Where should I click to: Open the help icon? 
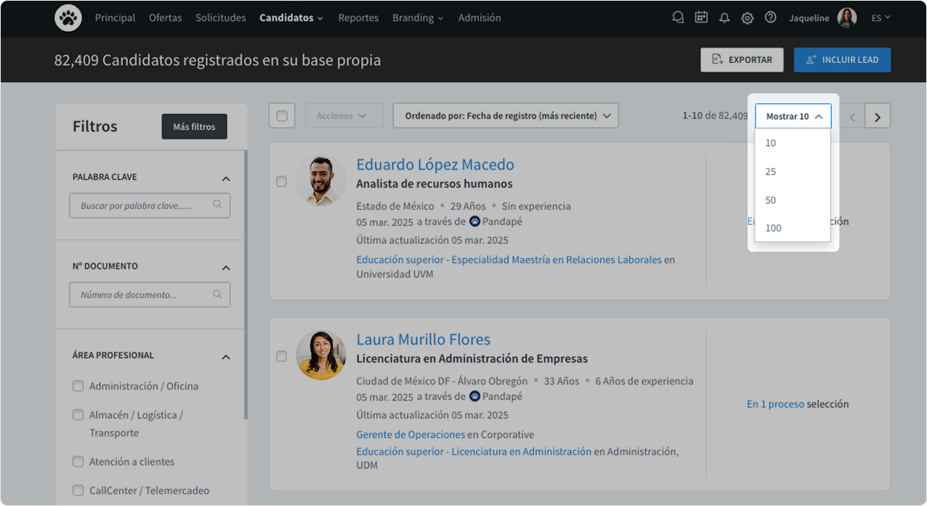[x=771, y=17]
